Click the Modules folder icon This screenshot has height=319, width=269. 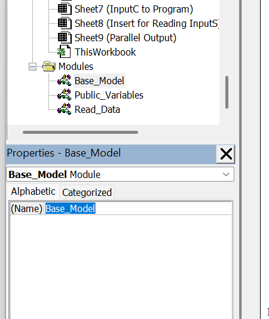pyautogui.click(x=48, y=66)
